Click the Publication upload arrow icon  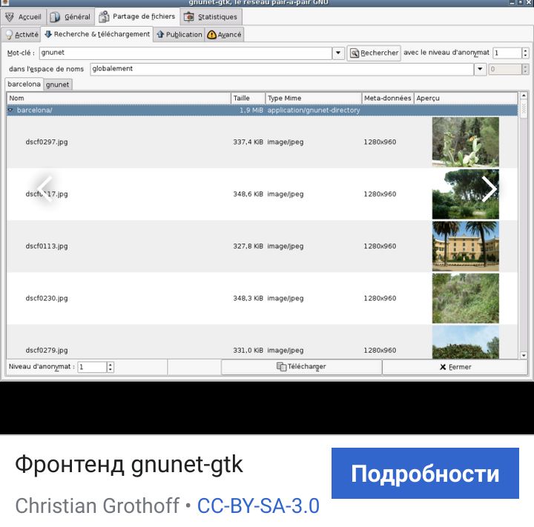tap(160, 34)
